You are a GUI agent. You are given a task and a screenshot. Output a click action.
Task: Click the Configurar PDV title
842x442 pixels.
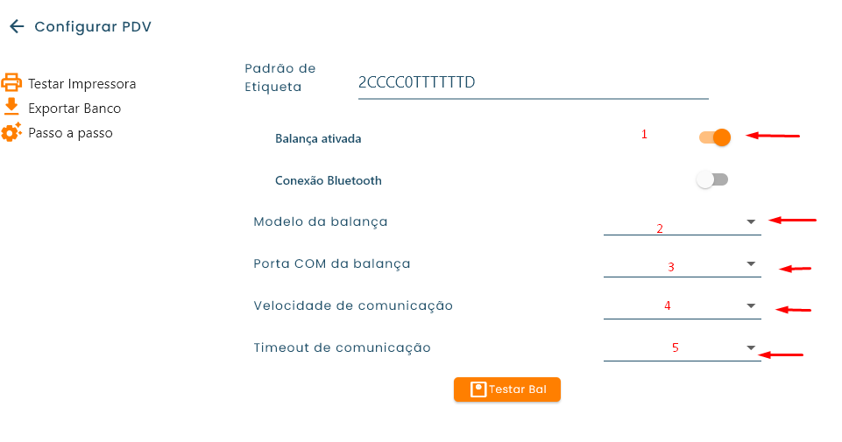pos(93,27)
